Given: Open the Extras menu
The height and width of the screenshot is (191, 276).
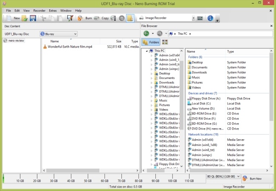Looking at the screenshot, I should pos(53,11).
